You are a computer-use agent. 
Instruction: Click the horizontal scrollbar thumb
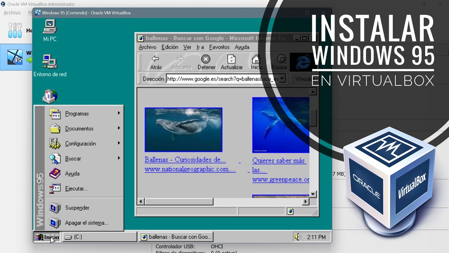(x=179, y=202)
